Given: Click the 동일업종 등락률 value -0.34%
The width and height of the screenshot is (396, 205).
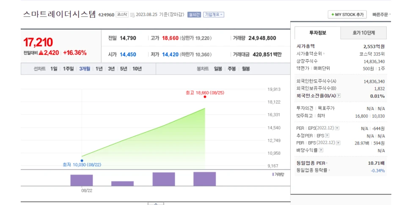Looking at the screenshot, I should 378,171.
